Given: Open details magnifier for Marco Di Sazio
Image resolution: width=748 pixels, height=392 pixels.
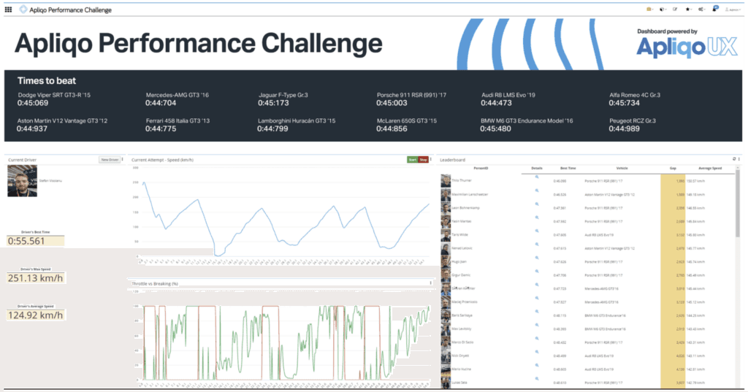Looking at the screenshot, I should pyautogui.click(x=537, y=338).
